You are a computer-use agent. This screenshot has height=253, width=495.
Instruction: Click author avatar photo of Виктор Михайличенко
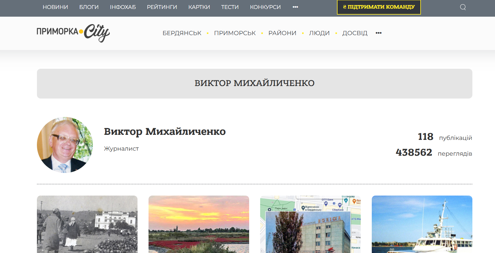tap(65, 145)
